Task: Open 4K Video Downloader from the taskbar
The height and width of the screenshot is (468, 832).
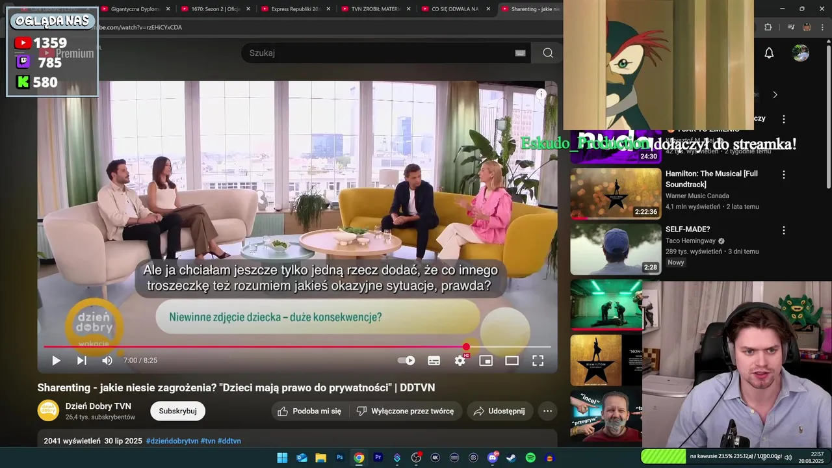Action: point(435,458)
